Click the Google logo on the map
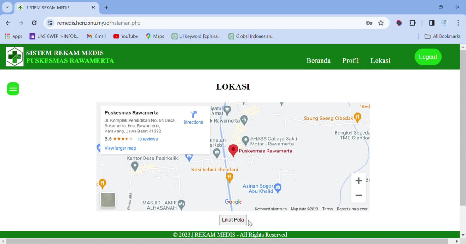This screenshot has width=466, height=244. pyautogui.click(x=233, y=202)
